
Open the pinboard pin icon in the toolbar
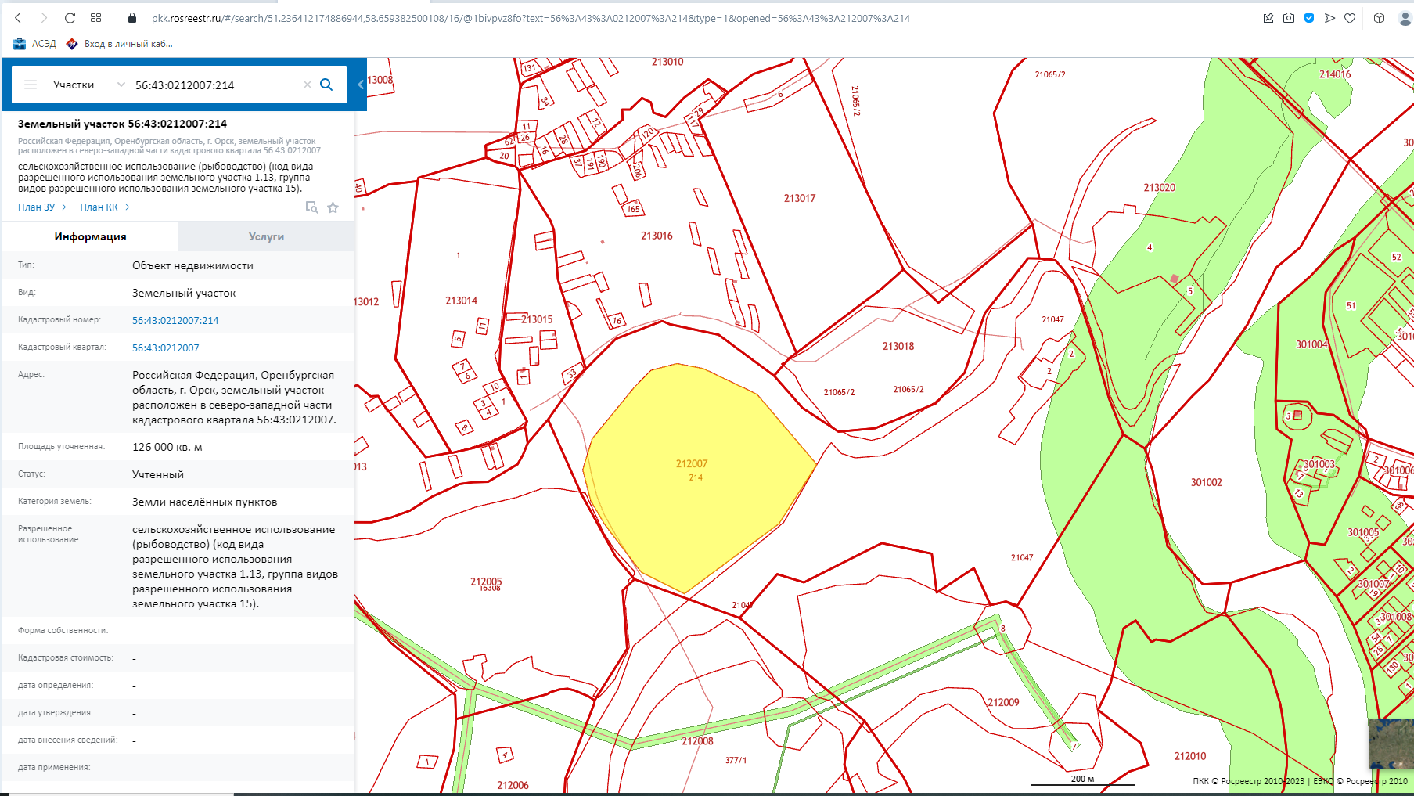(1268, 18)
